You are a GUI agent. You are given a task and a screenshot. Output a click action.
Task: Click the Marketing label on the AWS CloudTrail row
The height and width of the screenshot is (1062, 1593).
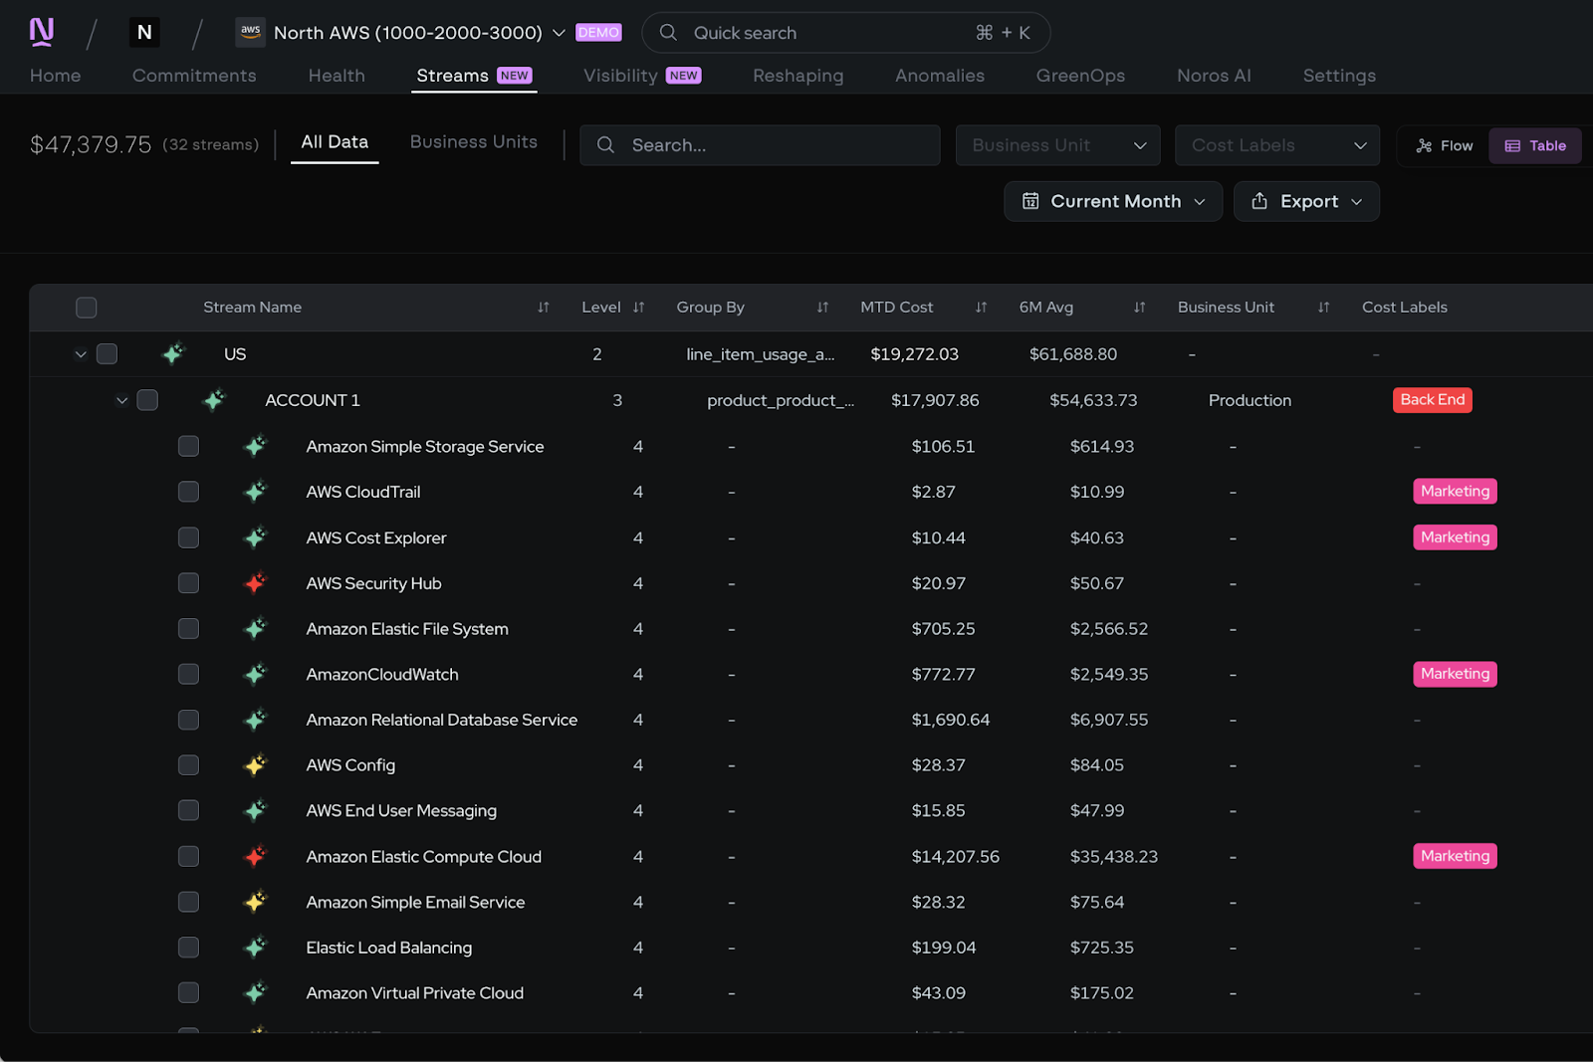[x=1455, y=491]
